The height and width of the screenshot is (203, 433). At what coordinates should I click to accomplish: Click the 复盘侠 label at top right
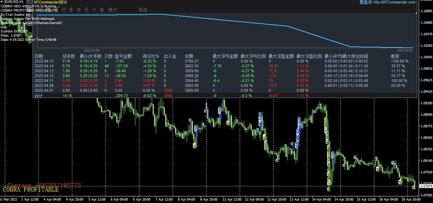[x=366, y=2]
